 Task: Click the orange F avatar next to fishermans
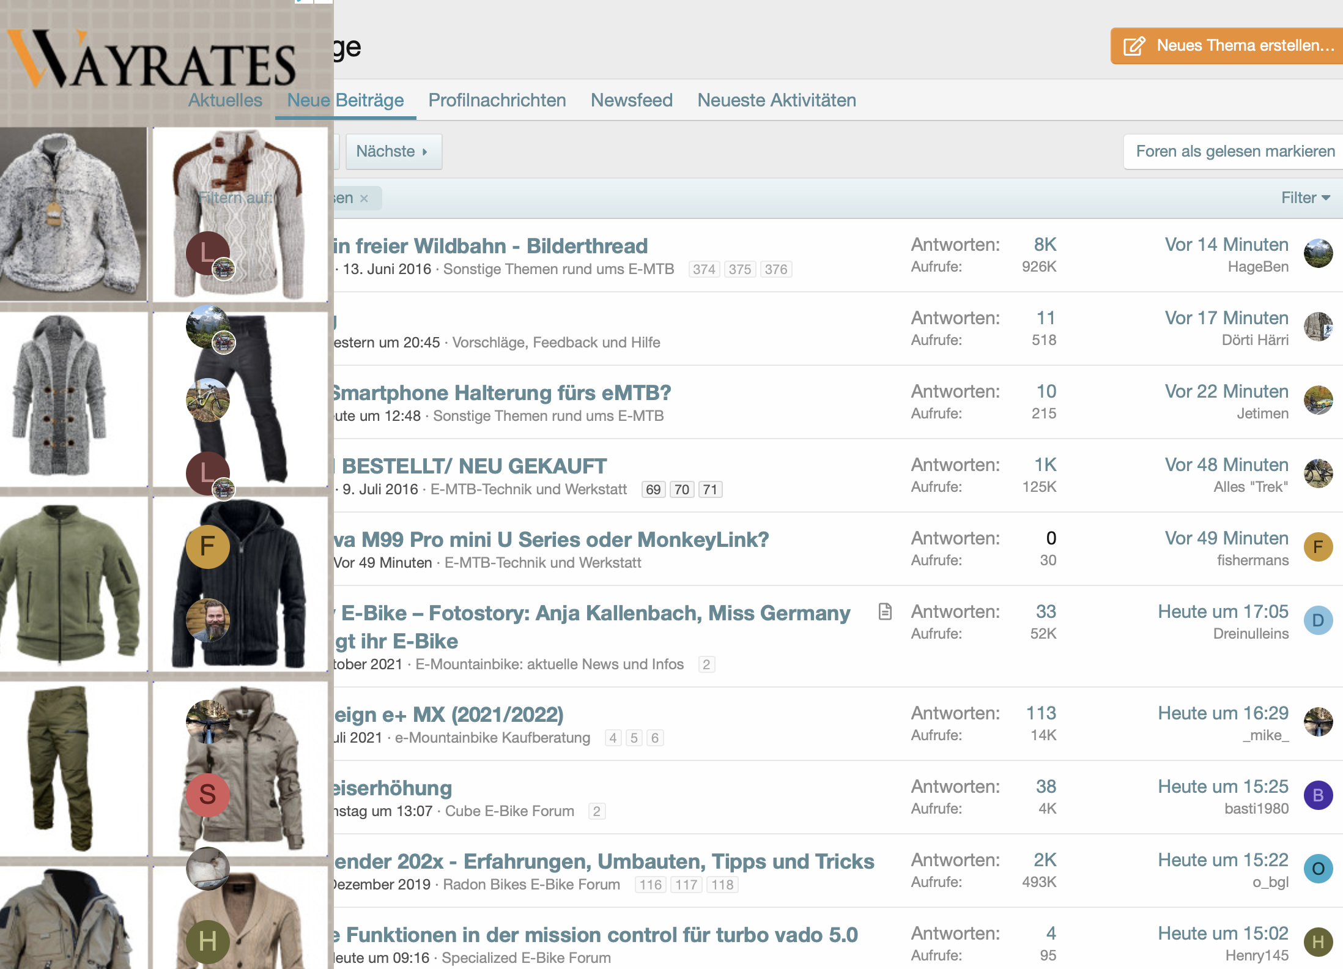click(1318, 548)
